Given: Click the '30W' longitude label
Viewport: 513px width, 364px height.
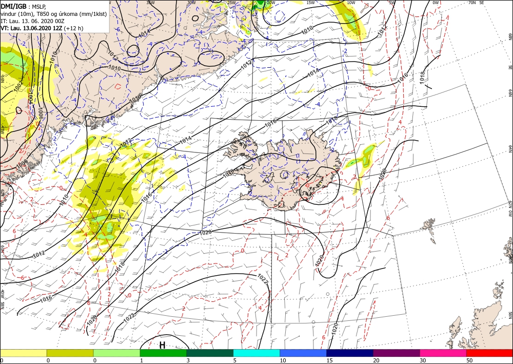Looking at the screenshot, I should pyautogui.click(x=191, y=3).
